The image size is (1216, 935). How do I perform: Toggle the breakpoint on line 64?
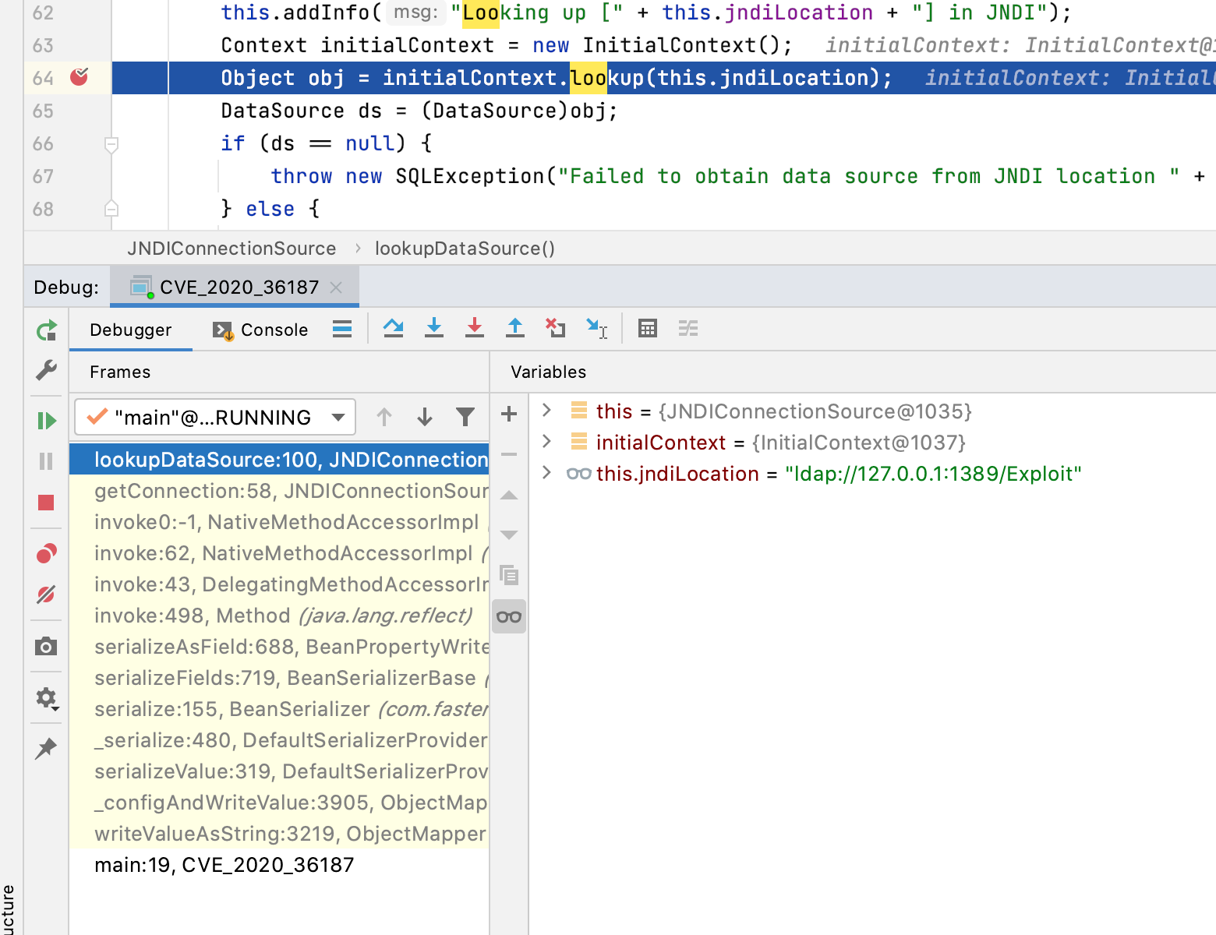point(79,77)
